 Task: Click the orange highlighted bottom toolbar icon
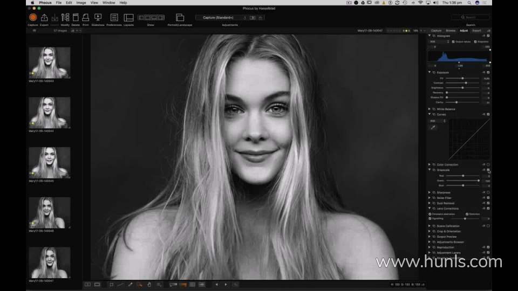(x=183, y=285)
